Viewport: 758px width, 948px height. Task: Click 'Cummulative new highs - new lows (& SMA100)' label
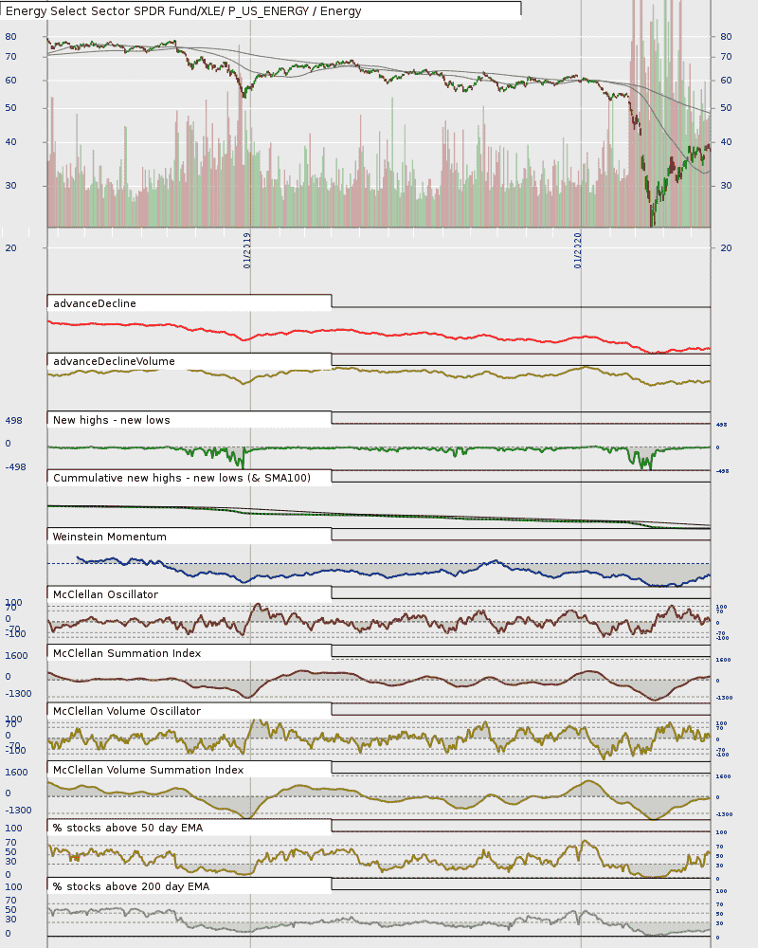click(182, 478)
